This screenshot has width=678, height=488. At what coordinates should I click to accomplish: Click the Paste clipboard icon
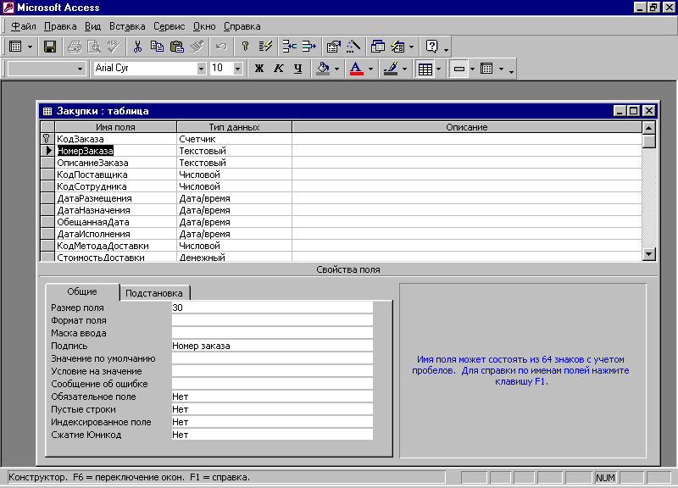point(177,47)
